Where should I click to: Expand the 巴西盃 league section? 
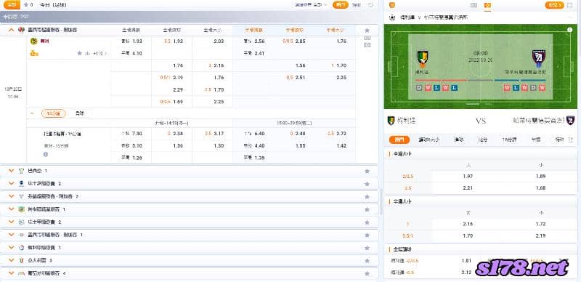pyautogui.click(x=11, y=171)
